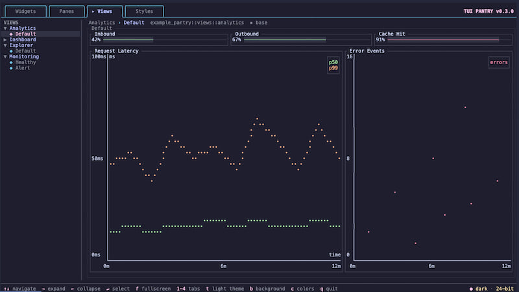519x292 pixels.
Task: Click the diamond icon beside Alert
Action: coord(11,68)
